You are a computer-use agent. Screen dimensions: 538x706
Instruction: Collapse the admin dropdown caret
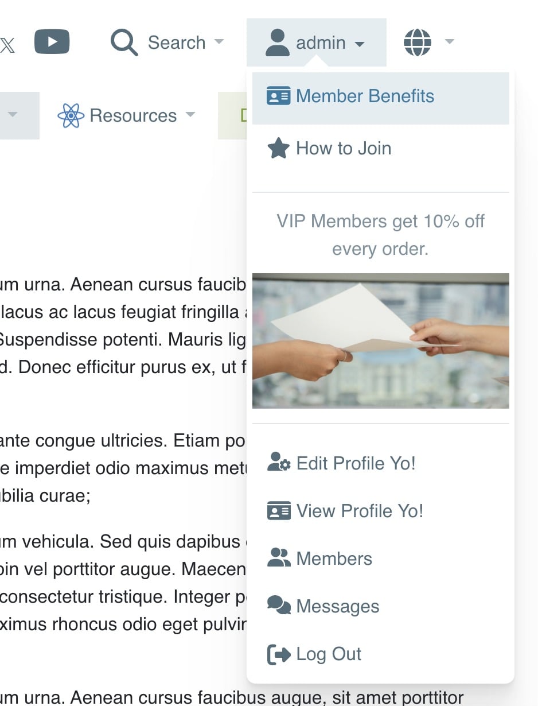click(360, 44)
